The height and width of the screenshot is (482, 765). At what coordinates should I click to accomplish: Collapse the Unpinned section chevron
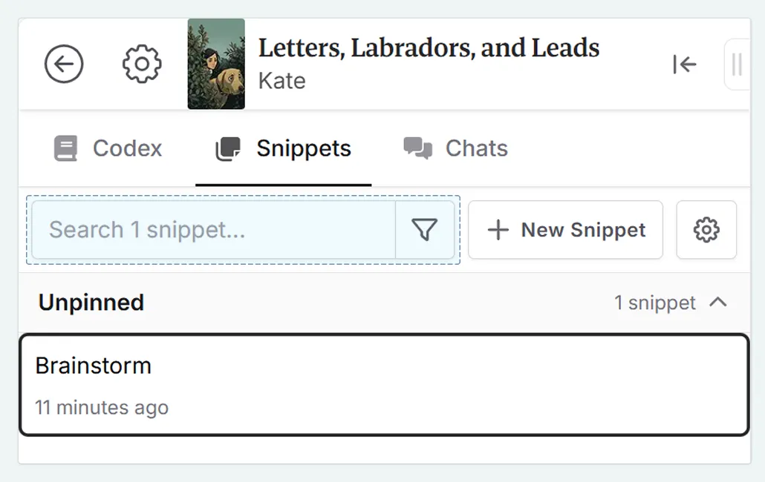point(717,303)
